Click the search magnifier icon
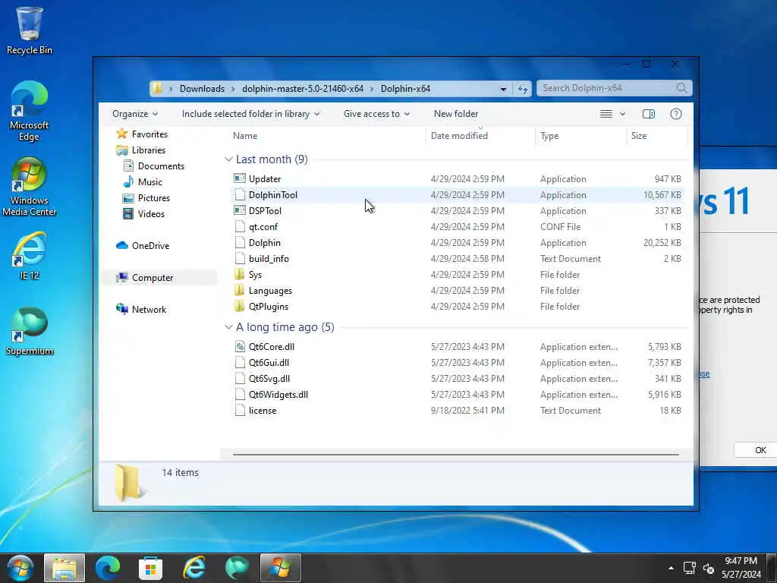The image size is (777, 583). (x=682, y=88)
